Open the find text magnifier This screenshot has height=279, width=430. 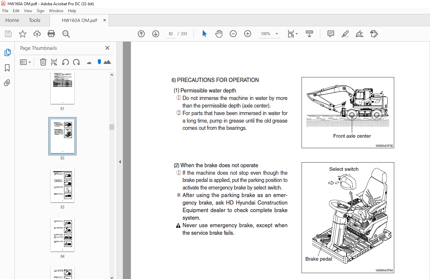click(66, 34)
